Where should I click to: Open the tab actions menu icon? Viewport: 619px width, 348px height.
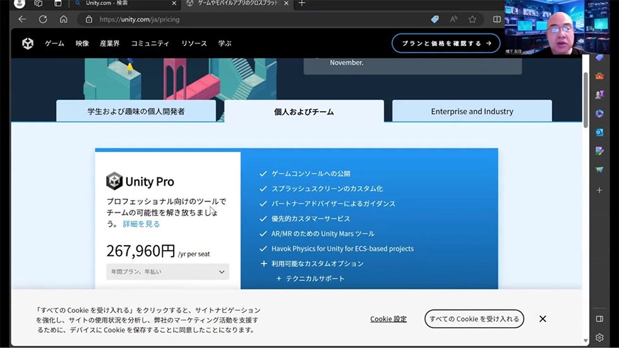point(57,3)
